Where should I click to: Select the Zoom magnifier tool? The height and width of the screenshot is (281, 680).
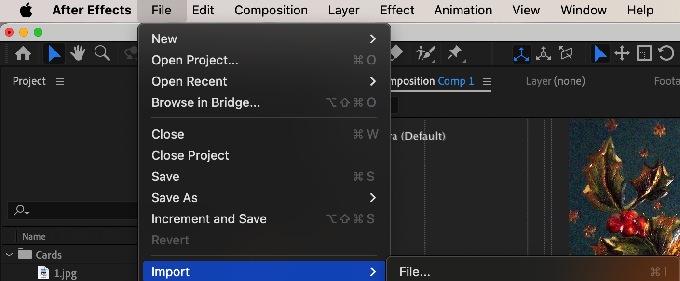102,53
